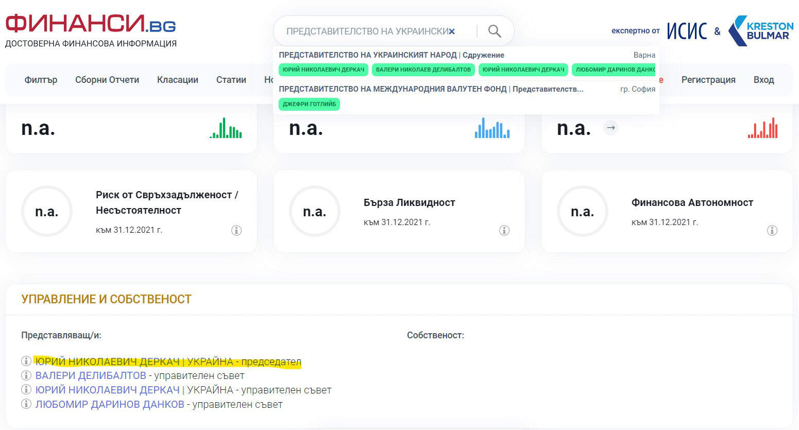Open Любомир Даринов Данков profile link
The width and height of the screenshot is (799, 430).
(110, 404)
